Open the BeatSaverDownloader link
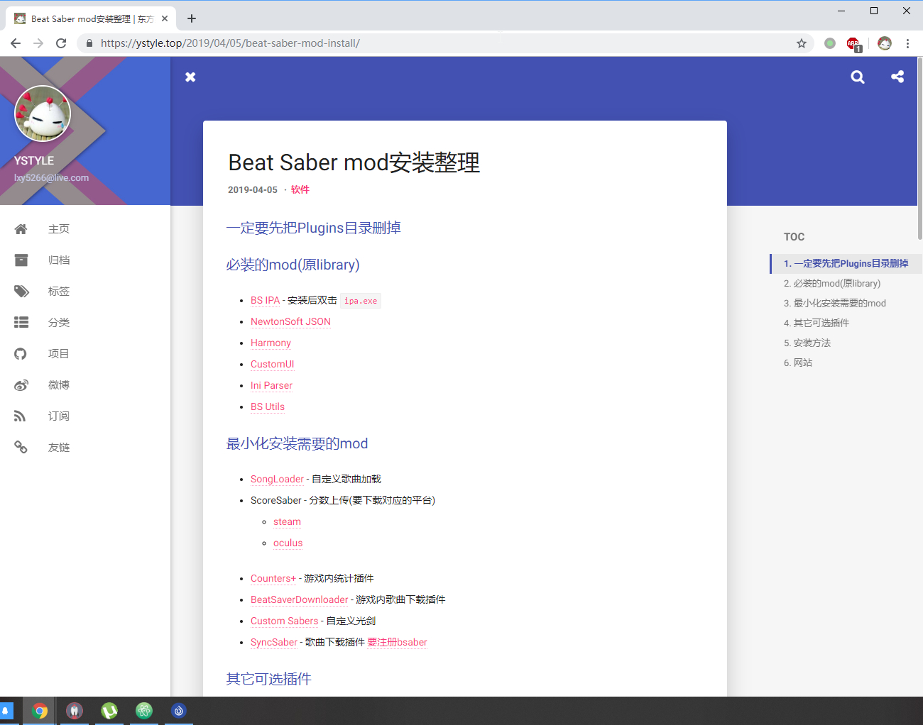The width and height of the screenshot is (923, 725). pyautogui.click(x=299, y=600)
